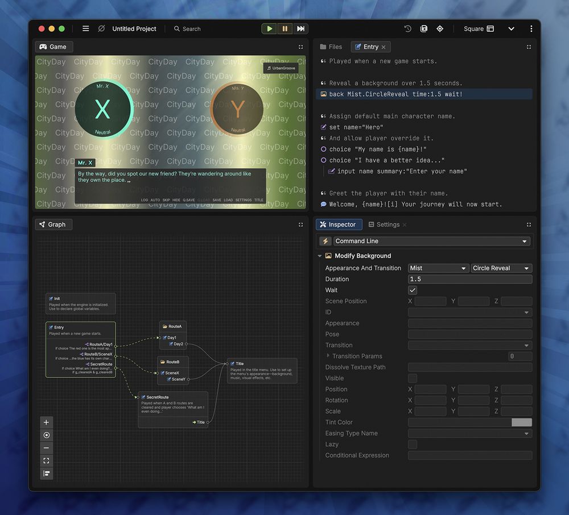Collapse the Modify Background section
The width and height of the screenshot is (569, 515).
point(320,256)
